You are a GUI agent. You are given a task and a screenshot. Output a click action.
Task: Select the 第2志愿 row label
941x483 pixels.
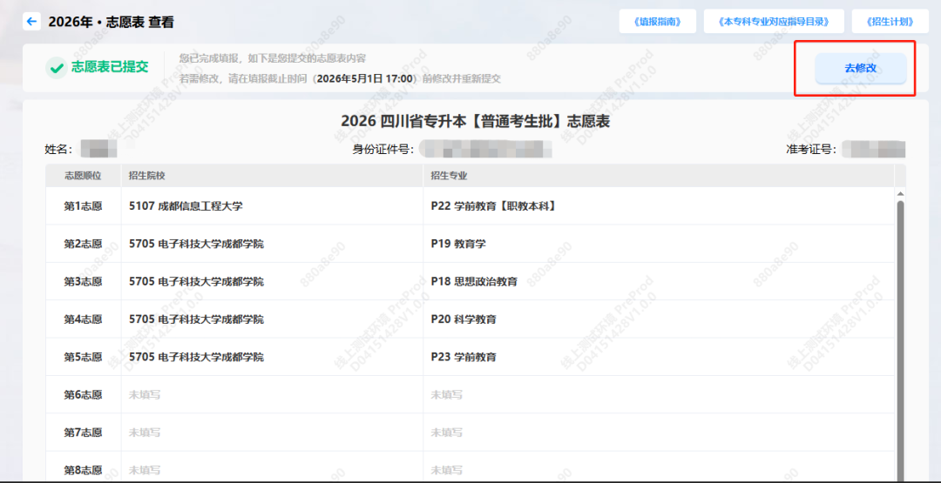click(x=83, y=244)
